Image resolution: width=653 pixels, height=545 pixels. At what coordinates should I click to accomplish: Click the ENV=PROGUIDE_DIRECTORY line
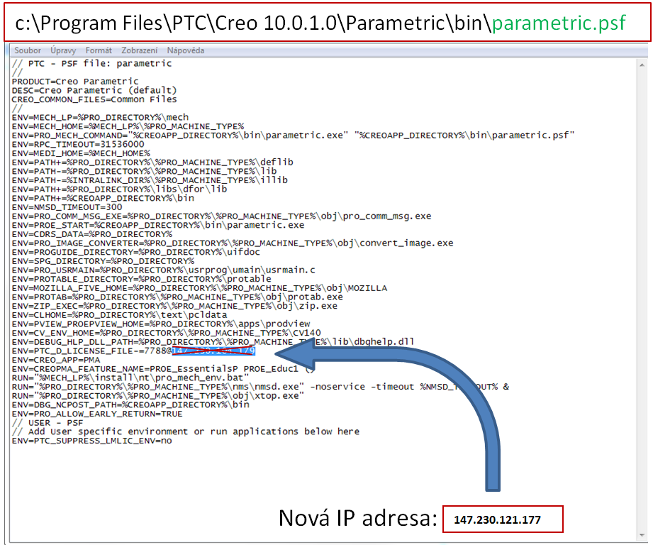(x=135, y=252)
